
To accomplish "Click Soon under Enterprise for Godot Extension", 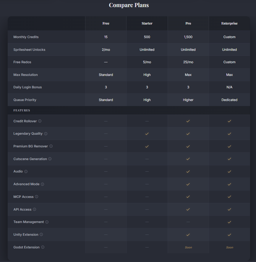I will (x=230, y=247).
